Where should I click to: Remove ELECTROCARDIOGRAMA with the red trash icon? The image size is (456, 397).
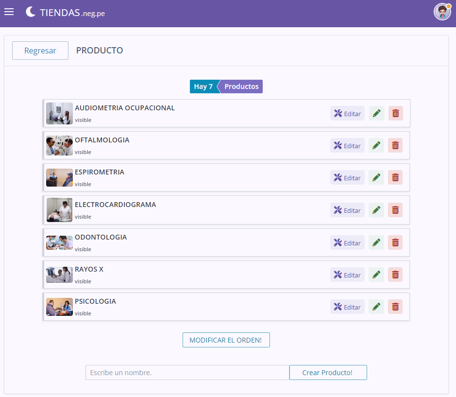pyautogui.click(x=395, y=210)
